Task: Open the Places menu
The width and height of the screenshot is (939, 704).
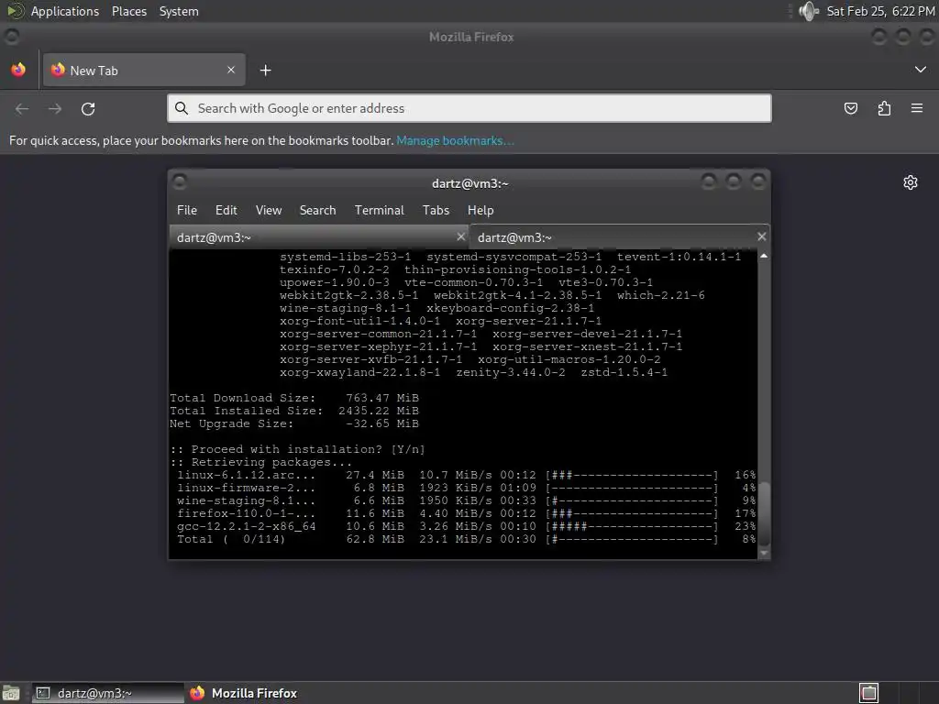Action: coord(128,11)
